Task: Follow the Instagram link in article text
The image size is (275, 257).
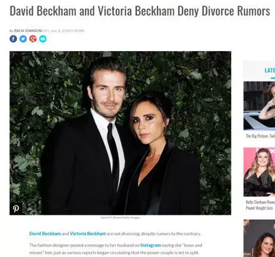Action: [150, 245]
